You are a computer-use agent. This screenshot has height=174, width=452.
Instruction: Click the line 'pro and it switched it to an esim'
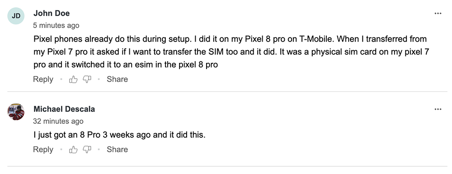point(126,65)
